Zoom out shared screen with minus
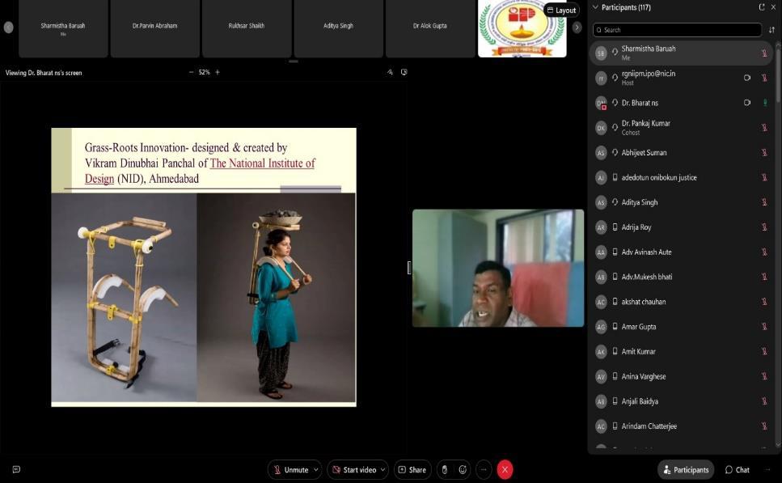Image resolution: width=782 pixels, height=483 pixels. pyautogui.click(x=192, y=72)
